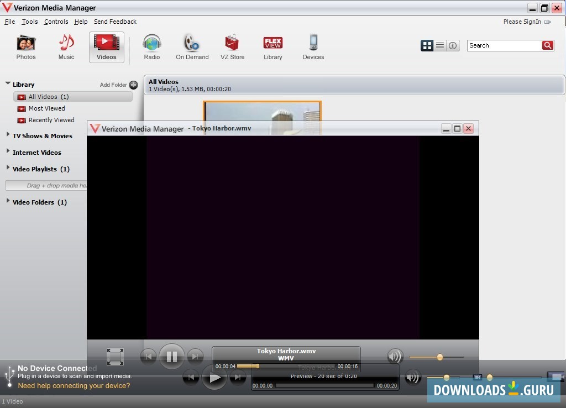This screenshot has width=566, height=408.
Task: Expand the TV Shows & Movies section
Action: point(41,135)
